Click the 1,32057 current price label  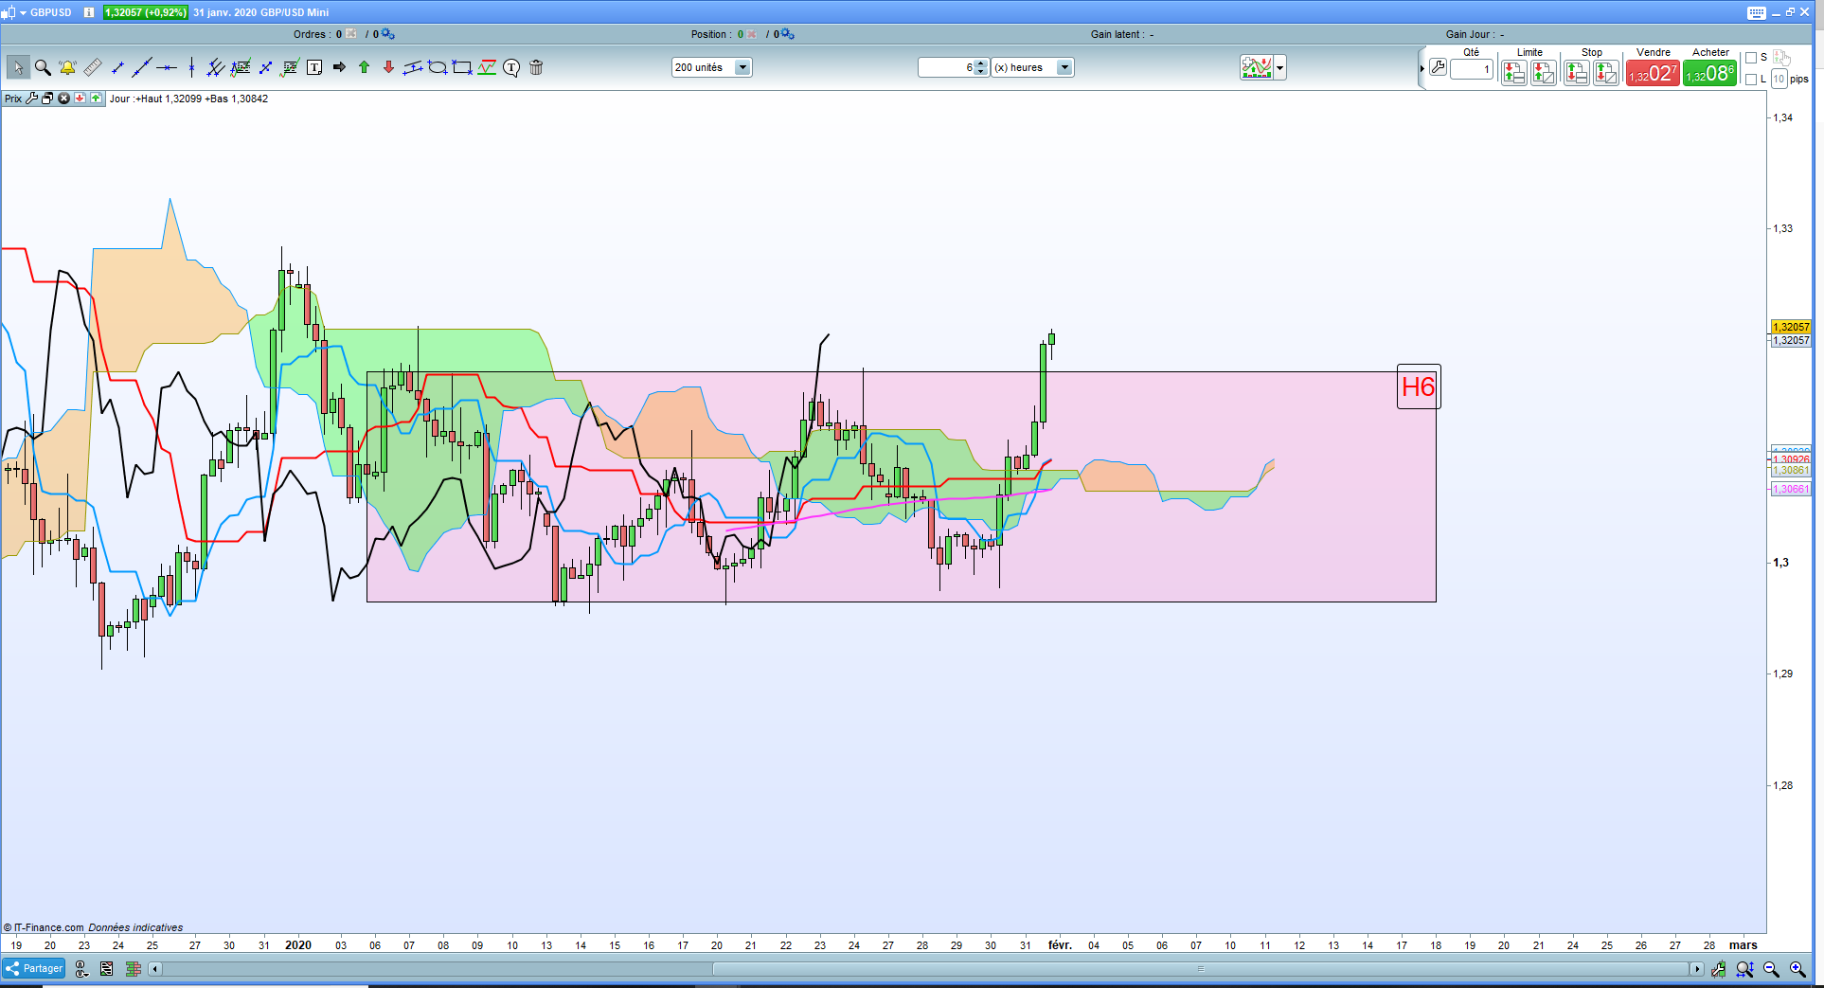coord(1791,327)
